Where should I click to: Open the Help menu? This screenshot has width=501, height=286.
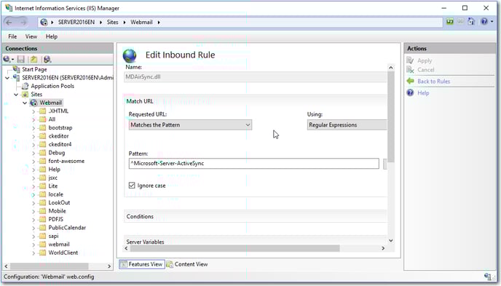click(x=52, y=36)
